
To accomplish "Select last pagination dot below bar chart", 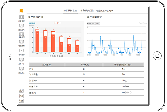I will 62,56.
